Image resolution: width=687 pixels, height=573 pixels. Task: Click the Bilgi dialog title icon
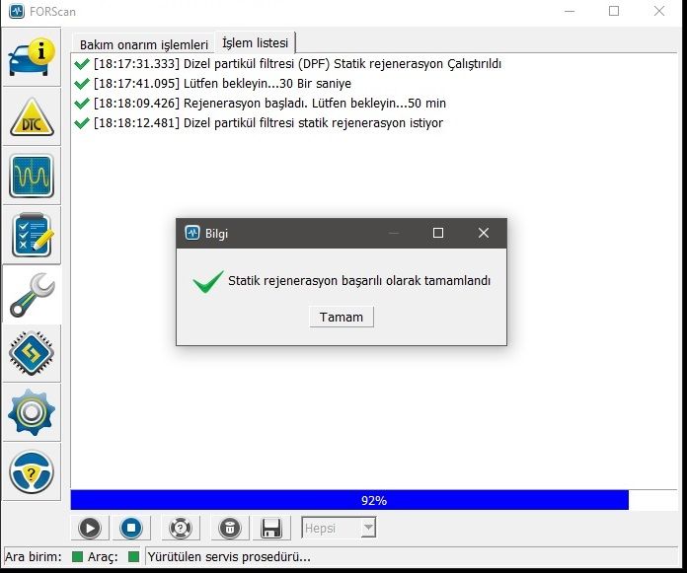[192, 233]
